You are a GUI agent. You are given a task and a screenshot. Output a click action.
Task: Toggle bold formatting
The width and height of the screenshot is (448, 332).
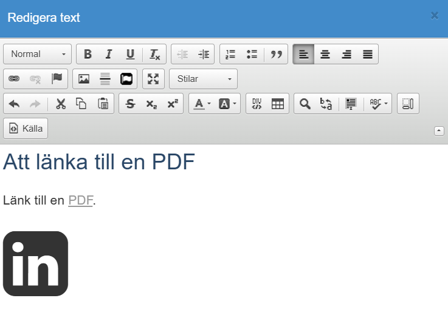tap(88, 54)
